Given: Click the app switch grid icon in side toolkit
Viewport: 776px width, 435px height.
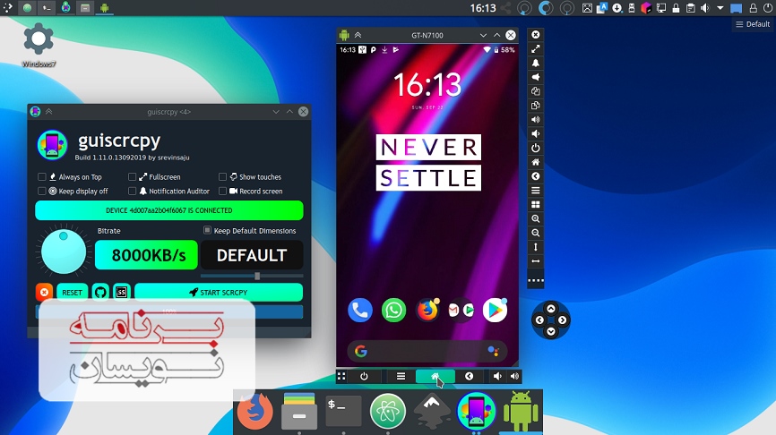Looking at the screenshot, I should click(536, 205).
